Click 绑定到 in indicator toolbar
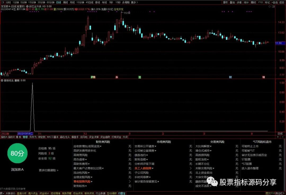The width and height of the screenshot is (286, 195). click(42, 137)
